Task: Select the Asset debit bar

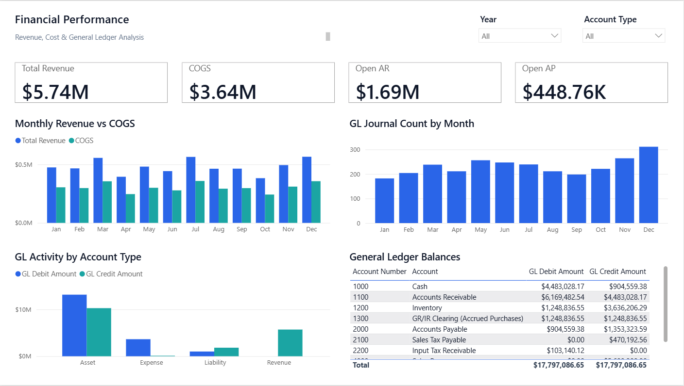Action: point(74,325)
